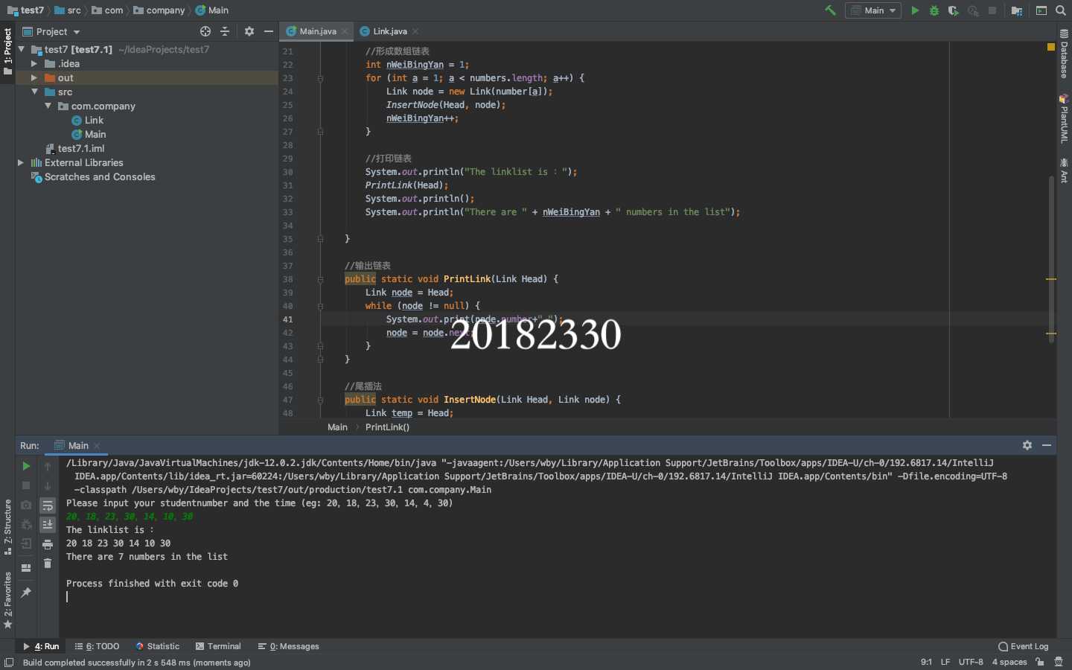1072x670 pixels.
Task: Toggle Scroll to End in Run console
Action: pos(48,525)
